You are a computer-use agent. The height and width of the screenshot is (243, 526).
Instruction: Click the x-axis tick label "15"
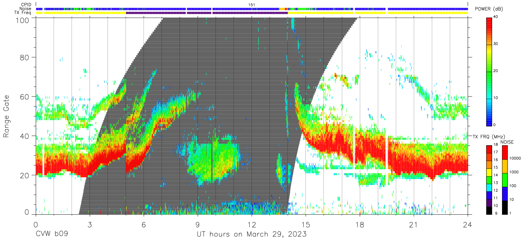click(305, 224)
